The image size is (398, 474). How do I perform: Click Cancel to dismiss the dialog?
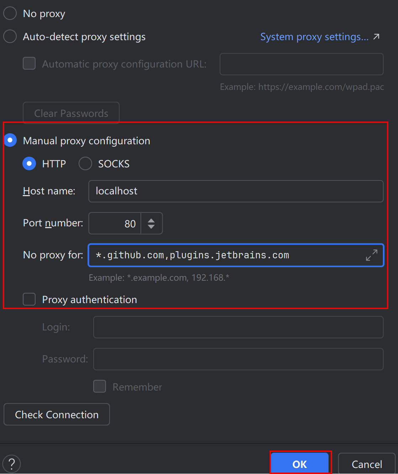[366, 464]
